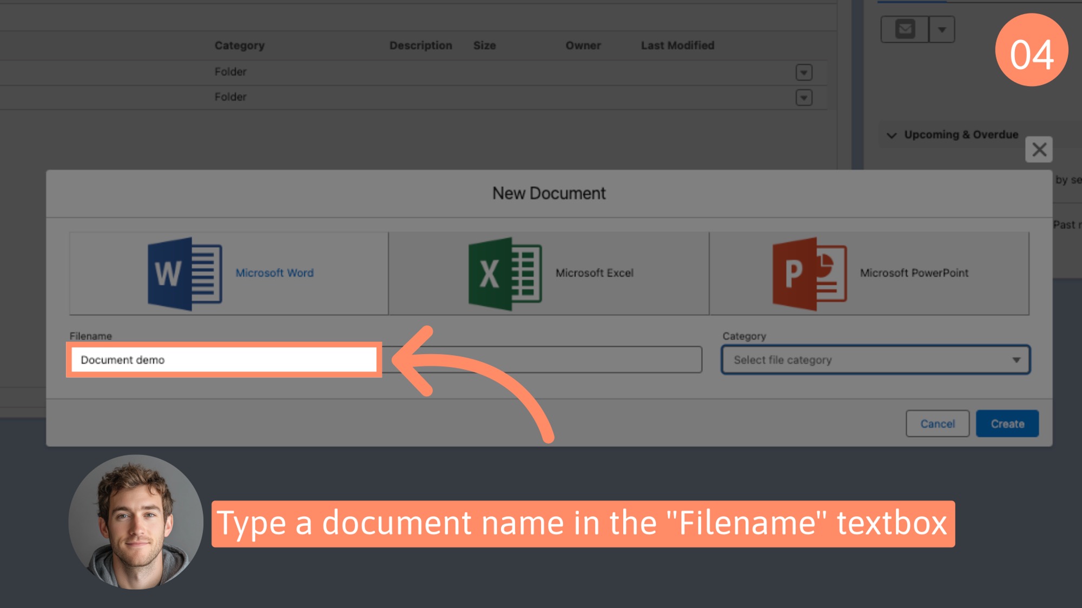Screen dimensions: 1082x608
Task: Collapse the Upcoming & Overdue section
Action: pos(892,135)
